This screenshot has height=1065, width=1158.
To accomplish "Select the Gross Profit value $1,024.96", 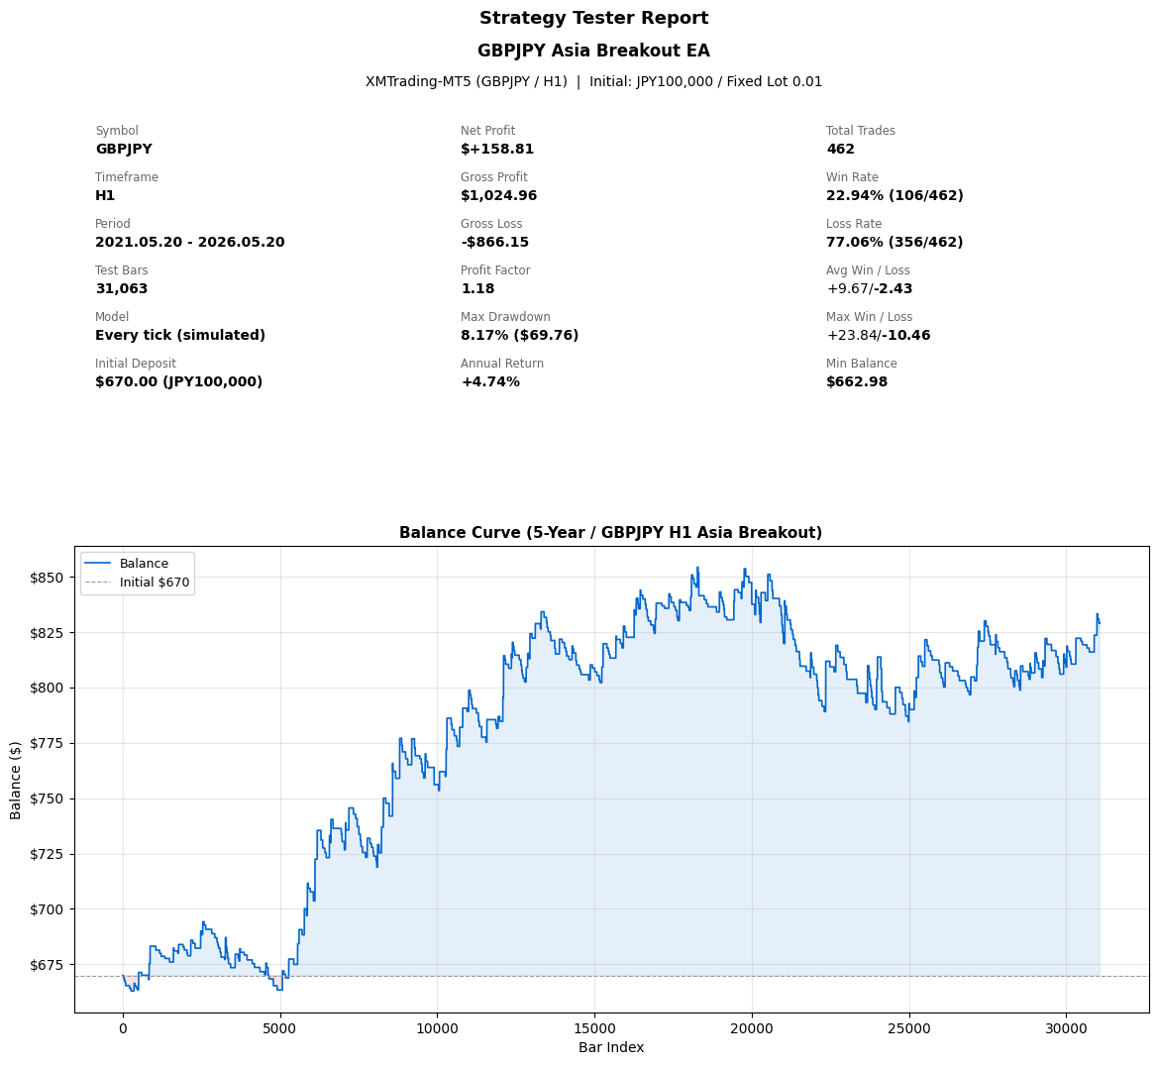I will (x=498, y=196).
